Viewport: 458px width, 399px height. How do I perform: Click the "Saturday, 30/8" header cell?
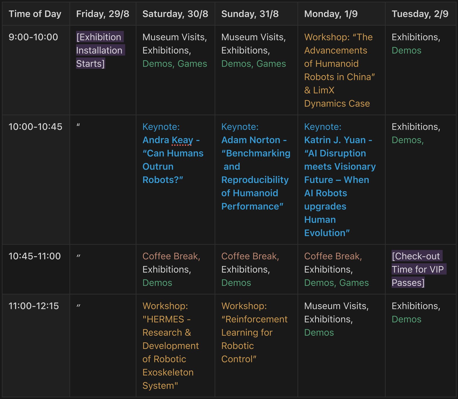pyautogui.click(x=175, y=14)
